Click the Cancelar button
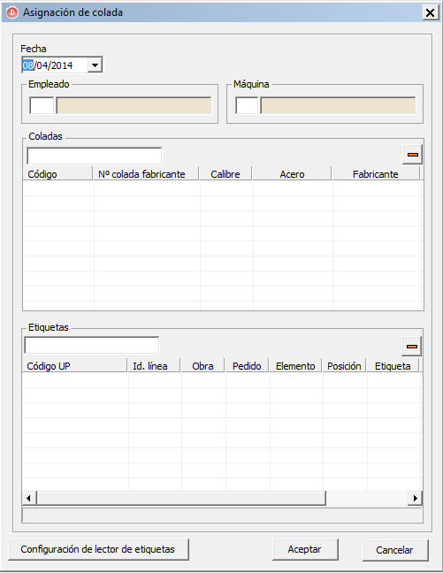This screenshot has width=443, height=573. click(x=394, y=550)
